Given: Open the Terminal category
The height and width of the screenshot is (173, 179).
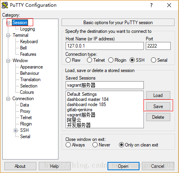Looking at the screenshot, I should click(x=21, y=35).
